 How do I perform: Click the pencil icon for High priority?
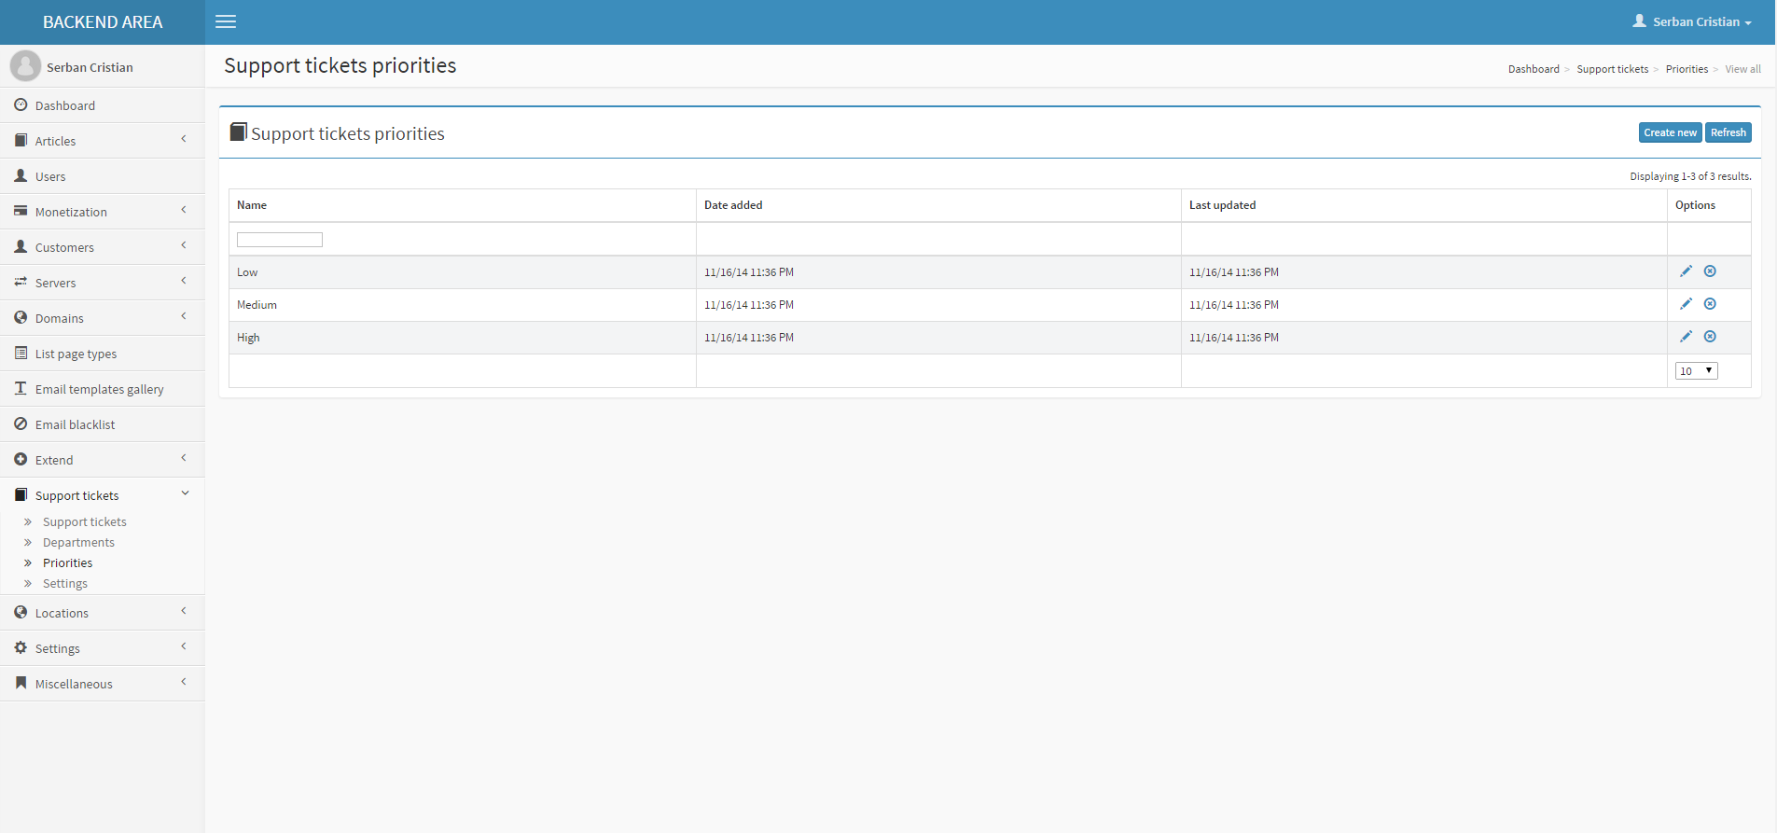point(1686,337)
